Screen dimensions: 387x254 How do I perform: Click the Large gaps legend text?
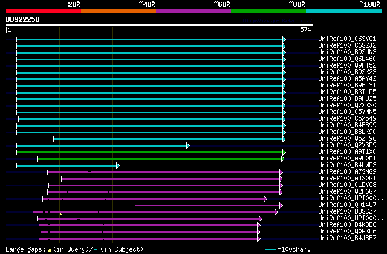(25, 249)
